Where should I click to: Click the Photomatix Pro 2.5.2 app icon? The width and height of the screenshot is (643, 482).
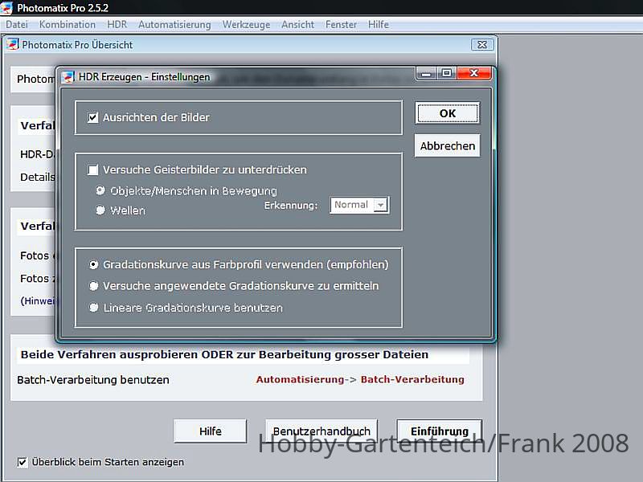tap(6, 7)
